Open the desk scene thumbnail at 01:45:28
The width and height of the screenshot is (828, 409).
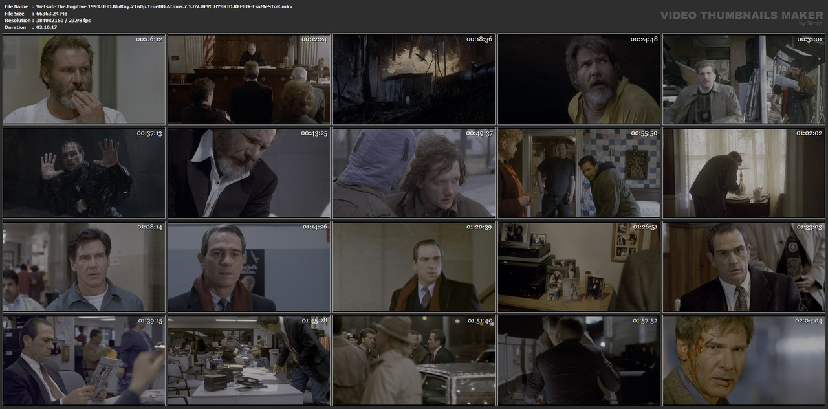tap(249, 360)
